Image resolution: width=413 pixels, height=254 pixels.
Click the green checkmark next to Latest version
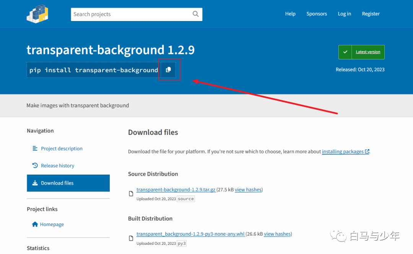point(345,52)
